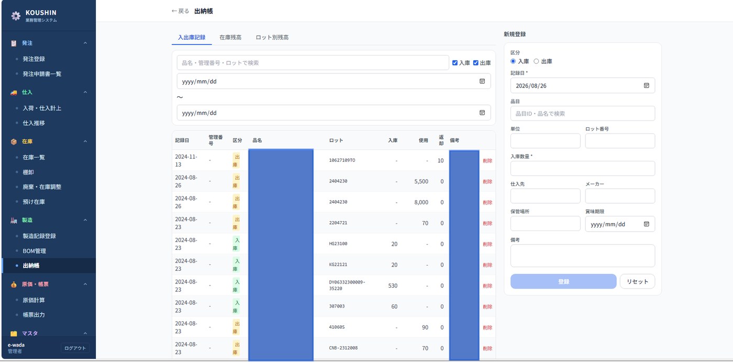Focus the 仕入先 input field
This screenshot has width=733, height=362.
546,196
